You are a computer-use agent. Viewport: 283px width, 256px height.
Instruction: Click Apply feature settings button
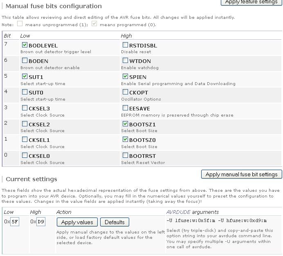pos(251,2)
